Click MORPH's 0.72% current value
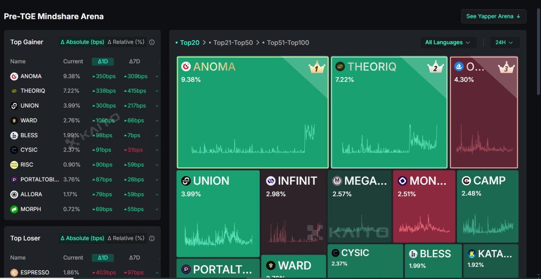 [71, 210]
